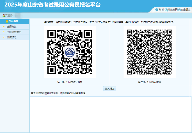Collapse the 导航菜单 arrow icon

pyautogui.click(x=7, y=21)
